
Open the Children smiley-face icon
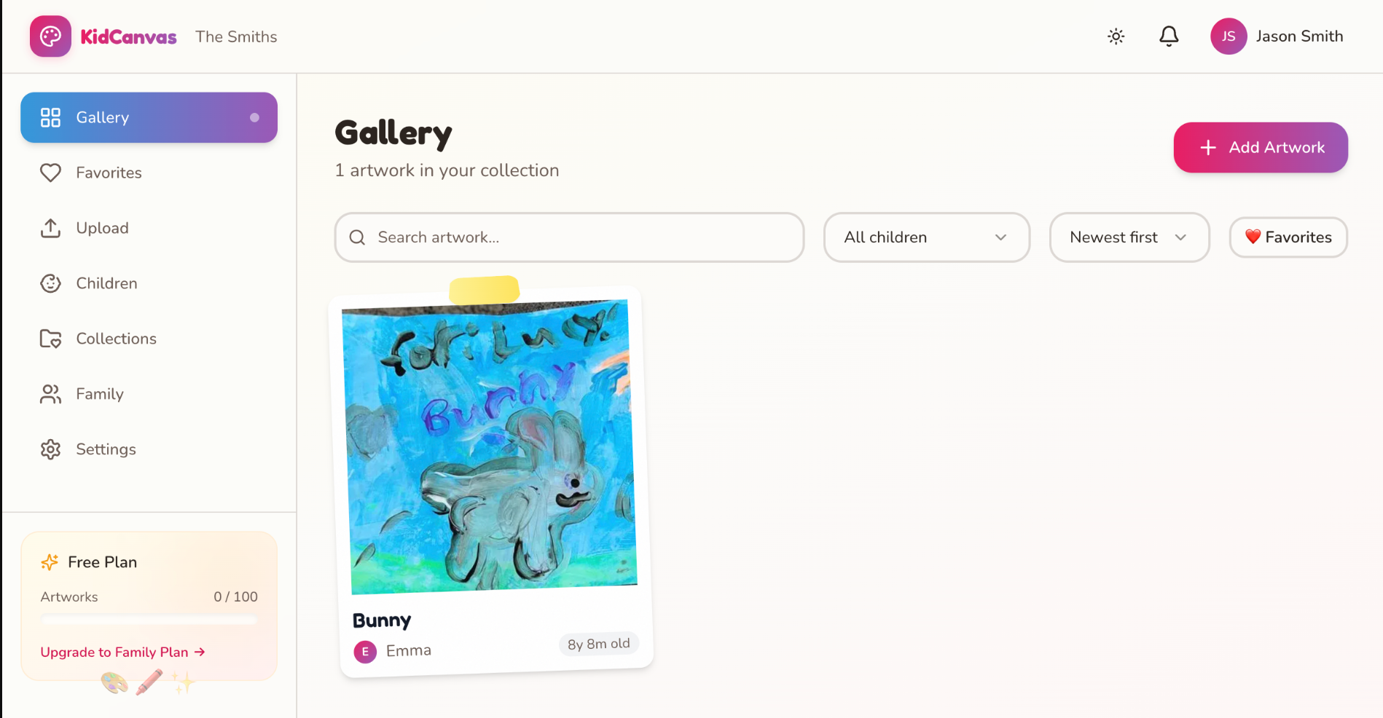point(50,283)
